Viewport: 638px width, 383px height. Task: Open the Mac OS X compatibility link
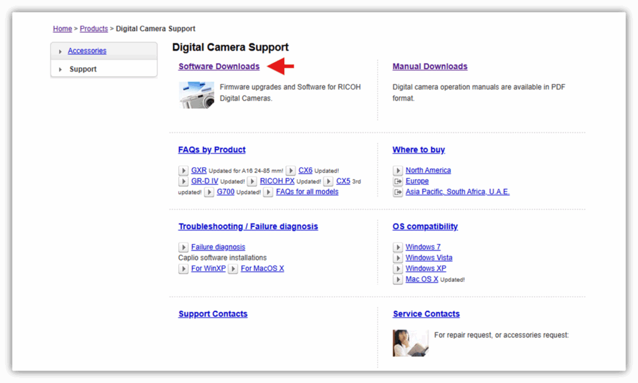(421, 279)
